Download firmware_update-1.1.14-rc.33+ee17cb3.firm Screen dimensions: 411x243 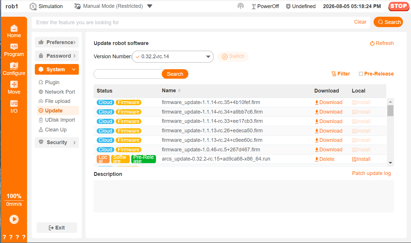tap(328, 121)
